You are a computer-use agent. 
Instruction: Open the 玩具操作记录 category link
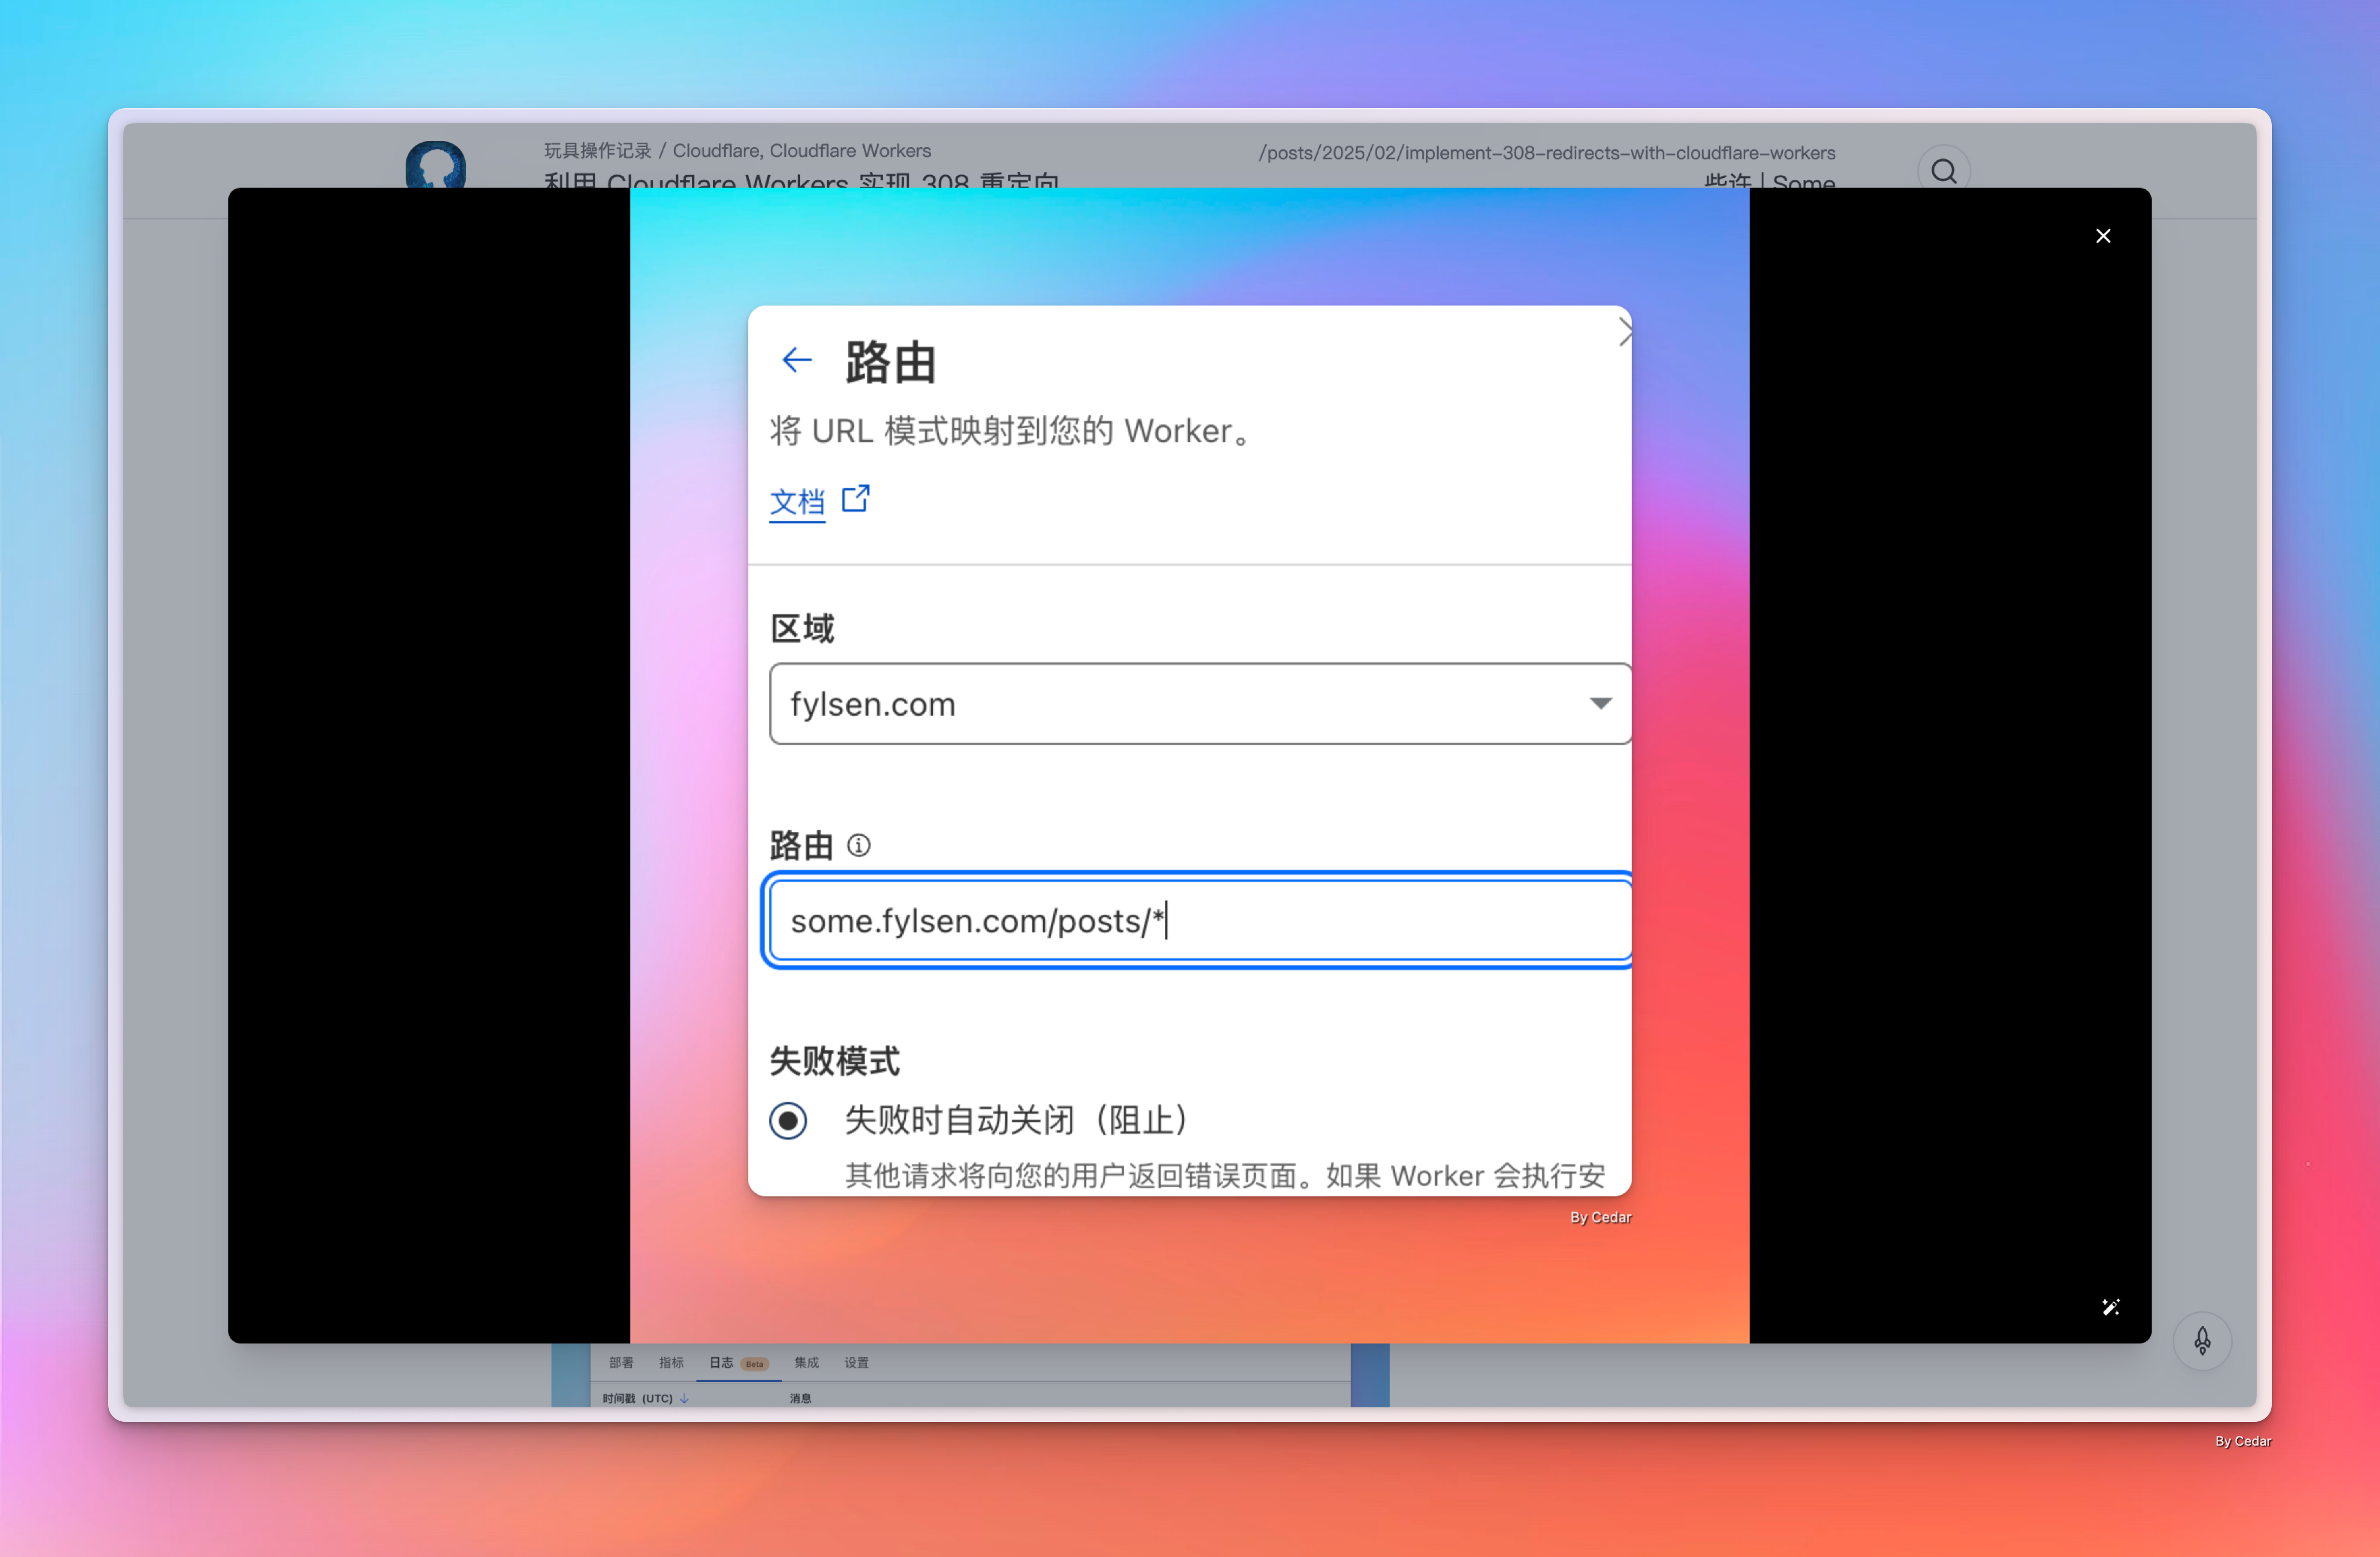point(597,150)
